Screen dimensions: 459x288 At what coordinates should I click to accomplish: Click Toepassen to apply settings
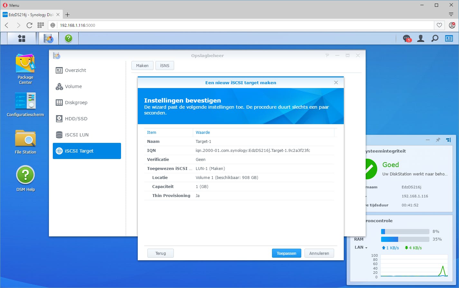point(286,253)
